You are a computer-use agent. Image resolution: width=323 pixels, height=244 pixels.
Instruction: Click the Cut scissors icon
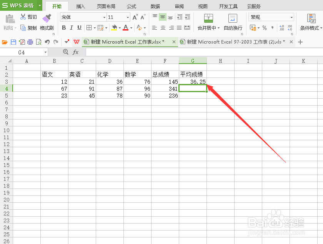23,17
